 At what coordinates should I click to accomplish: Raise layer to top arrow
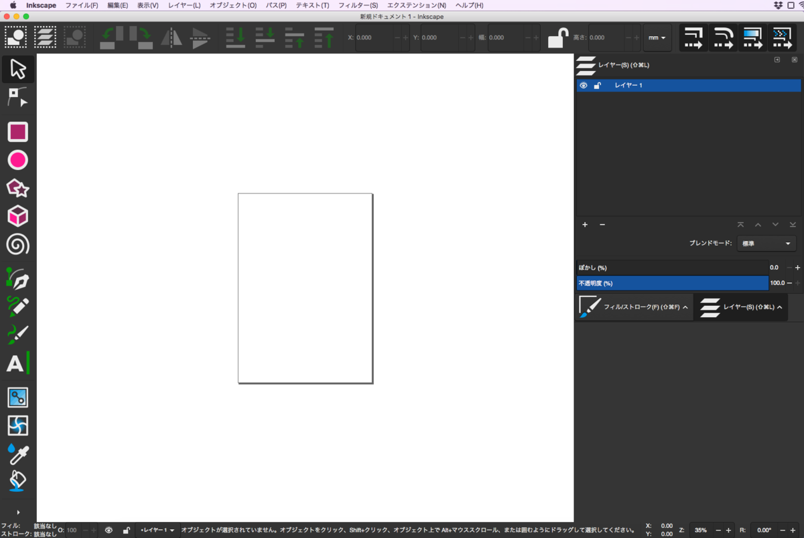click(740, 225)
